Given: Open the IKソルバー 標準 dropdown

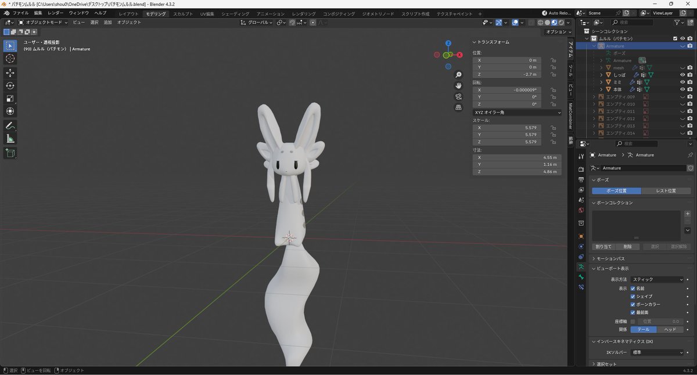Looking at the screenshot, I should (658, 352).
